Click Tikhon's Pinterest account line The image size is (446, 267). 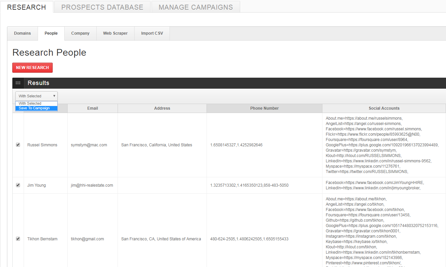(363, 263)
